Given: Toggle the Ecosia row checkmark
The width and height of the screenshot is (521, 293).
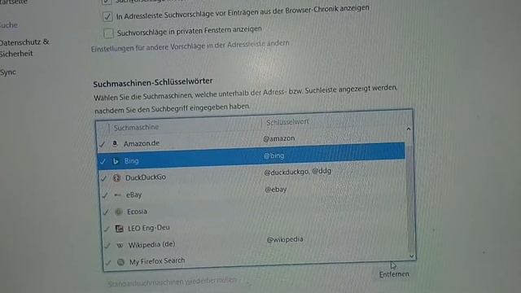Looking at the screenshot, I should click(106, 212).
